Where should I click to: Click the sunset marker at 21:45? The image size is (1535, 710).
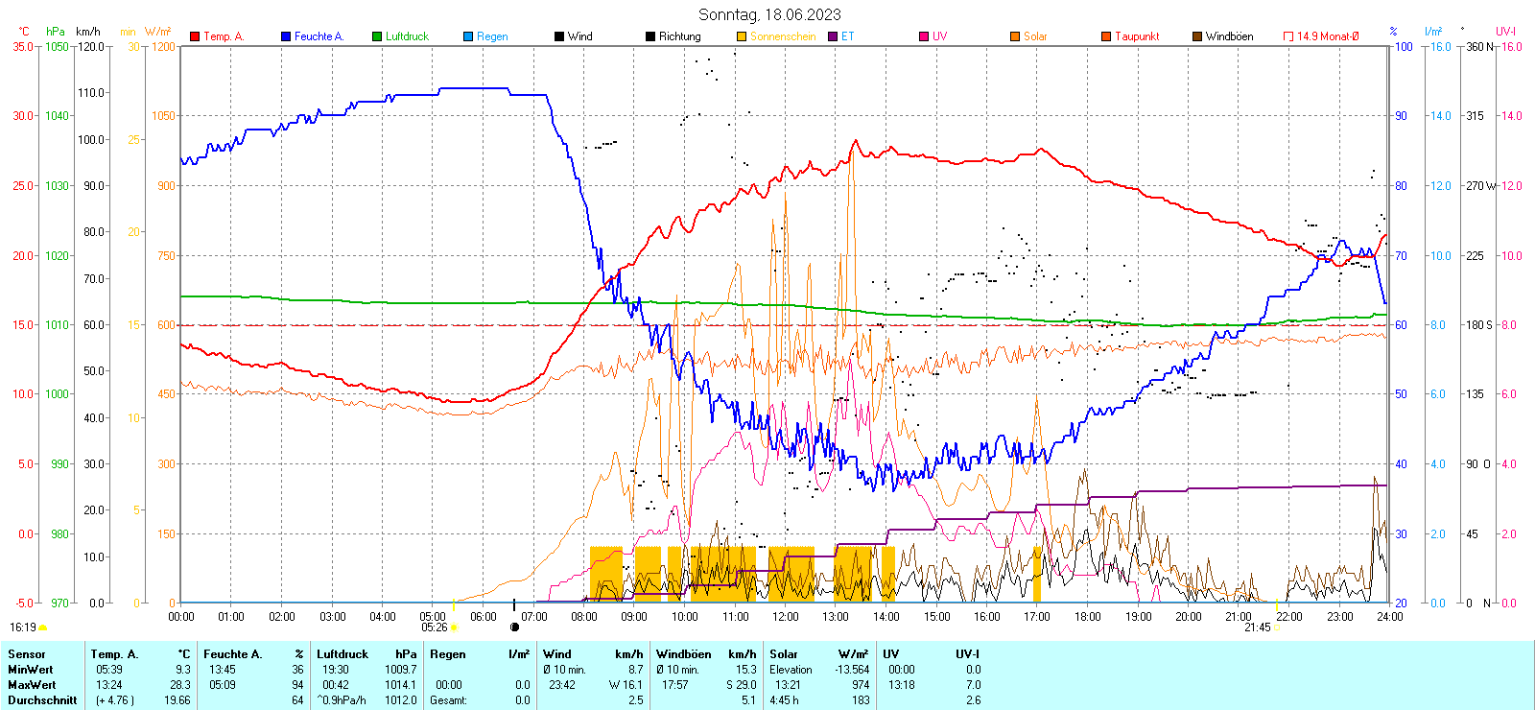point(1276,627)
